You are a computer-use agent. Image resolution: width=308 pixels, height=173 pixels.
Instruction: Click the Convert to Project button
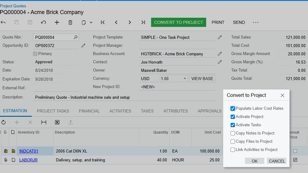179,22
